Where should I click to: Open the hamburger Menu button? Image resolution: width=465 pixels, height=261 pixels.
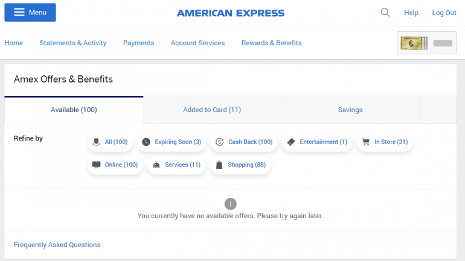point(30,13)
